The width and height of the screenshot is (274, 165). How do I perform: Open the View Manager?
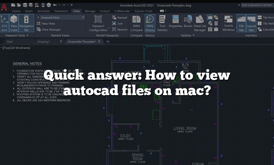point(51,29)
